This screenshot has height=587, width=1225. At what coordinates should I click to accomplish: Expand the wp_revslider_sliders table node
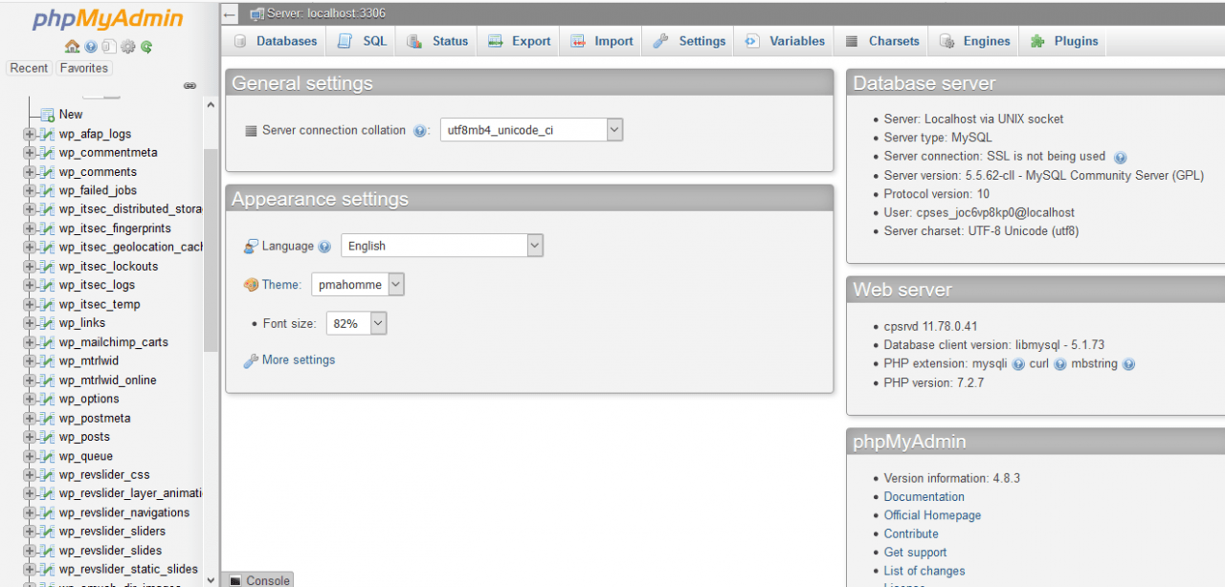click(29, 532)
